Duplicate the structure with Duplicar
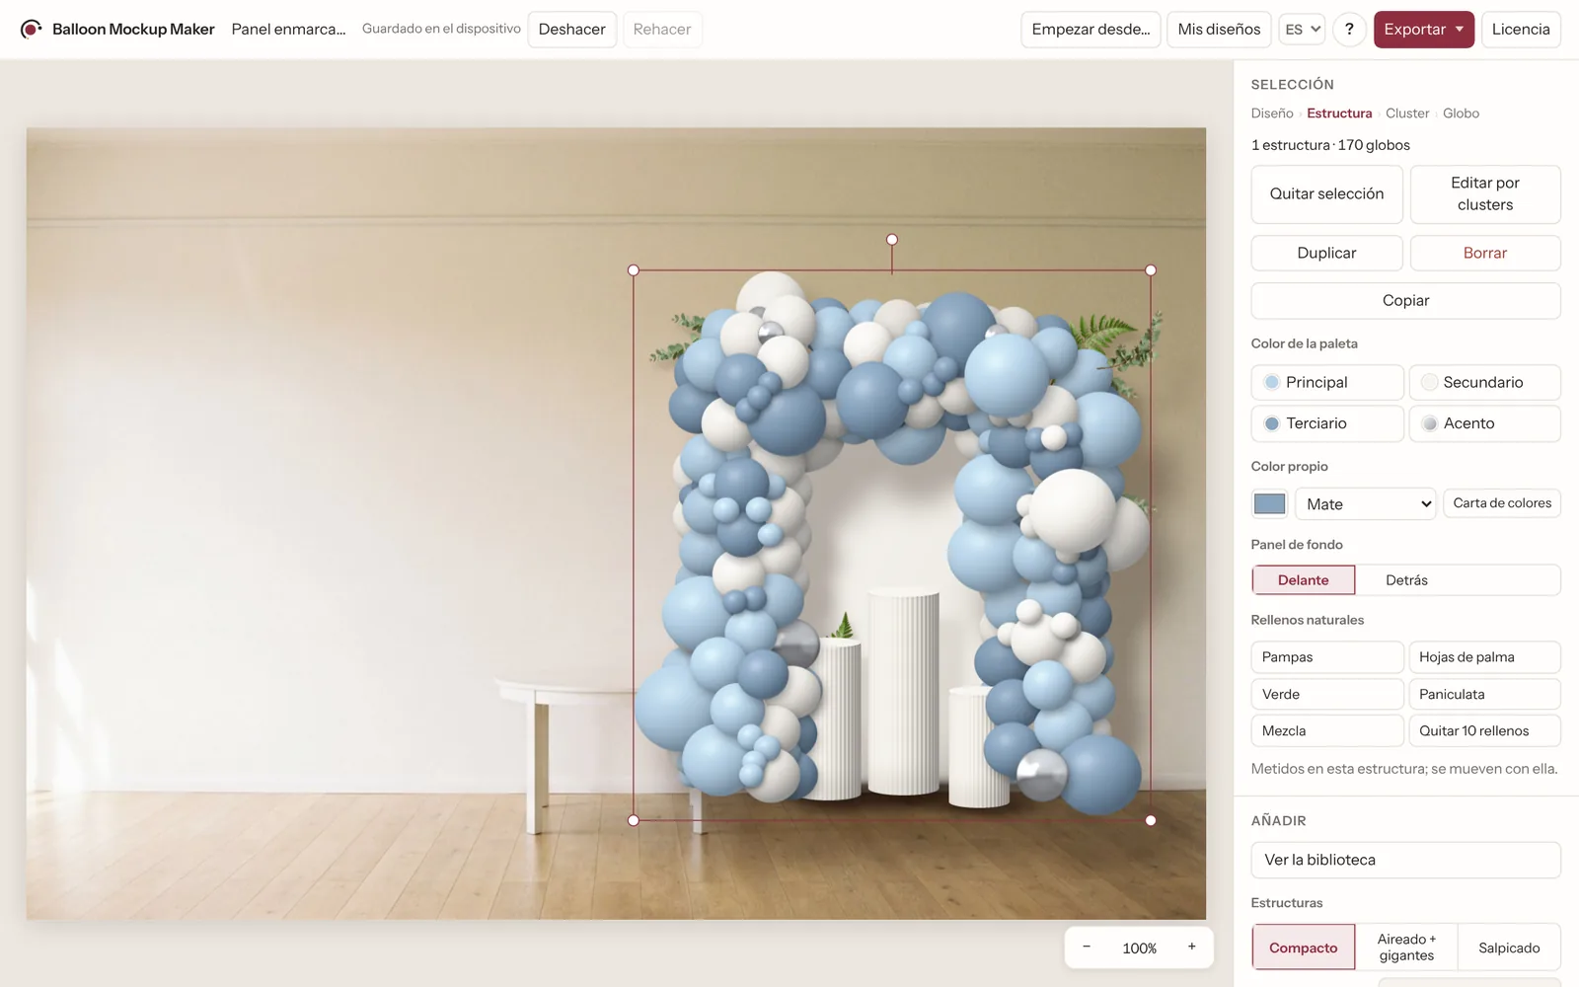Viewport: 1579px width, 987px height. point(1326,253)
